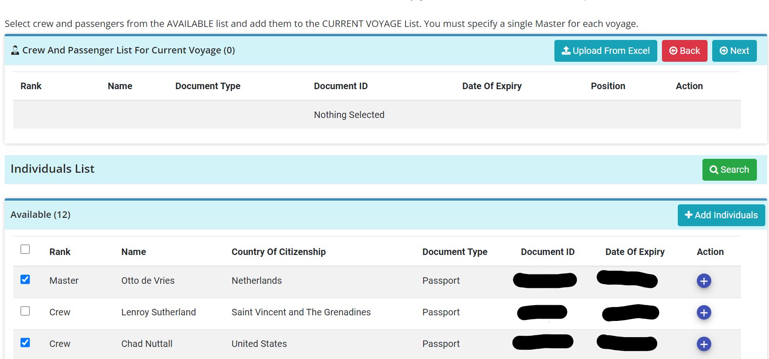Select the Nothing Selected empty row

(x=349, y=115)
